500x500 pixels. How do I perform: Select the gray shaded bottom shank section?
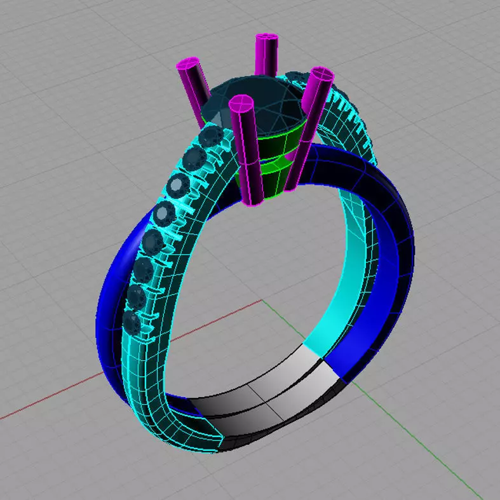click(268, 398)
